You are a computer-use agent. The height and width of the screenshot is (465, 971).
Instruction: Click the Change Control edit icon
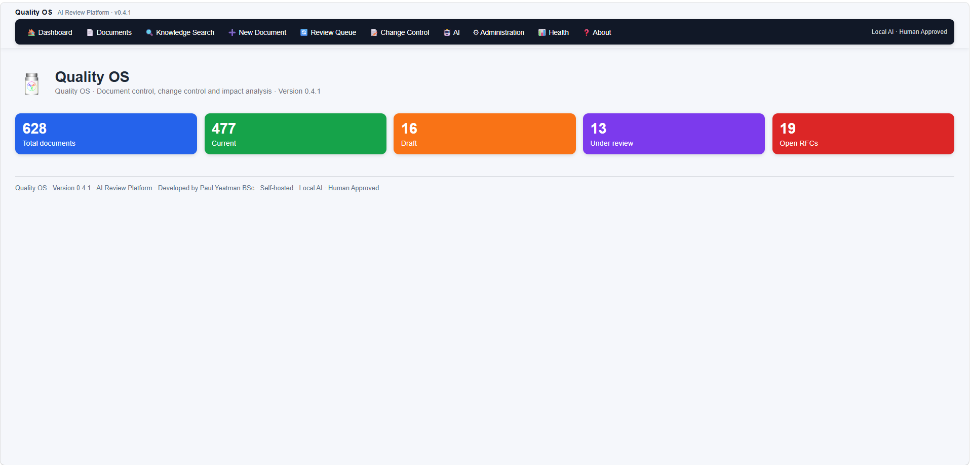coord(374,32)
